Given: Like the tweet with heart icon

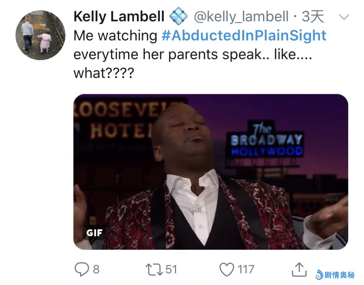Looking at the screenshot, I should click(x=227, y=270).
